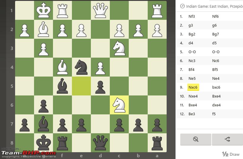Select move 5 O-O for white
Viewport: 243px width, 159px height.
(192, 52)
